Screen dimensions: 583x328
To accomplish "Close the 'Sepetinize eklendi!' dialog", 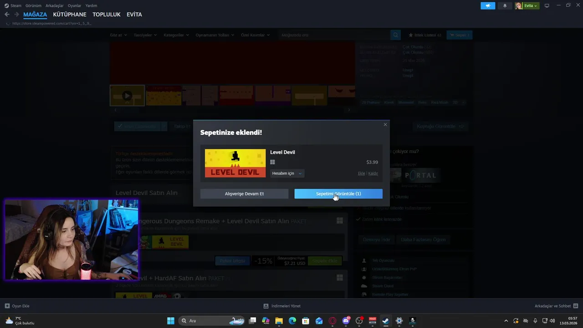I will tap(385, 124).
